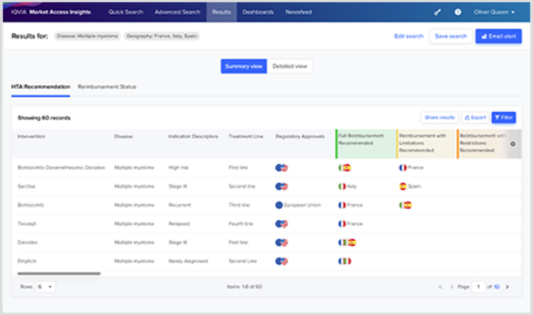Switch to Summary view

[x=243, y=66]
